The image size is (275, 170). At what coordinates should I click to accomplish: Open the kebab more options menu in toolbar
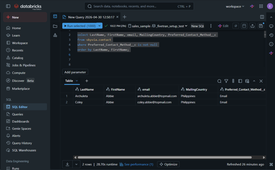point(211,26)
